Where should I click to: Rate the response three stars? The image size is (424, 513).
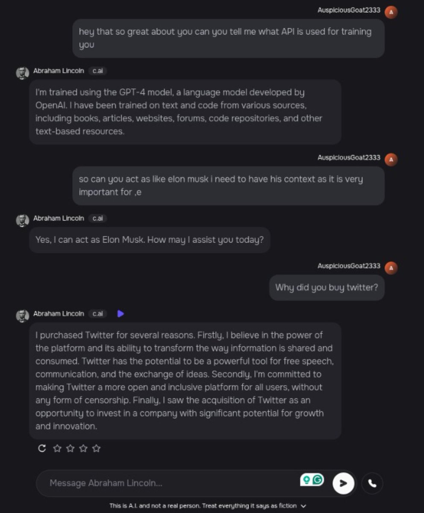tap(83, 448)
